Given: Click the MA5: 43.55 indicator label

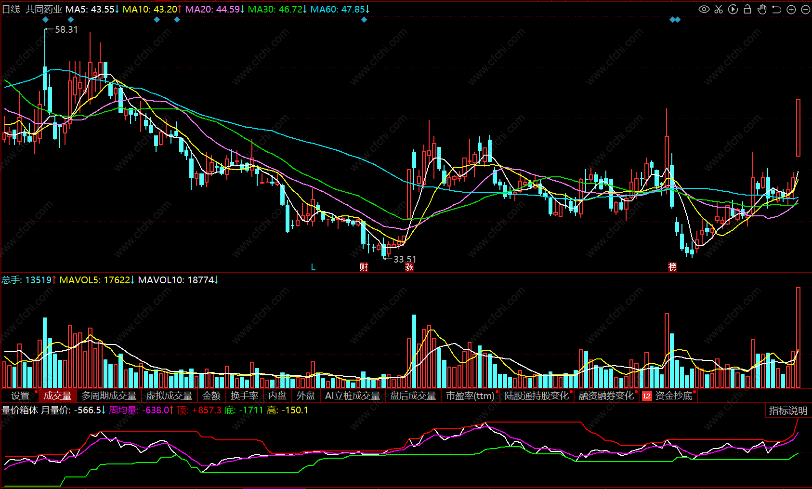Looking at the screenshot, I should tap(92, 9).
